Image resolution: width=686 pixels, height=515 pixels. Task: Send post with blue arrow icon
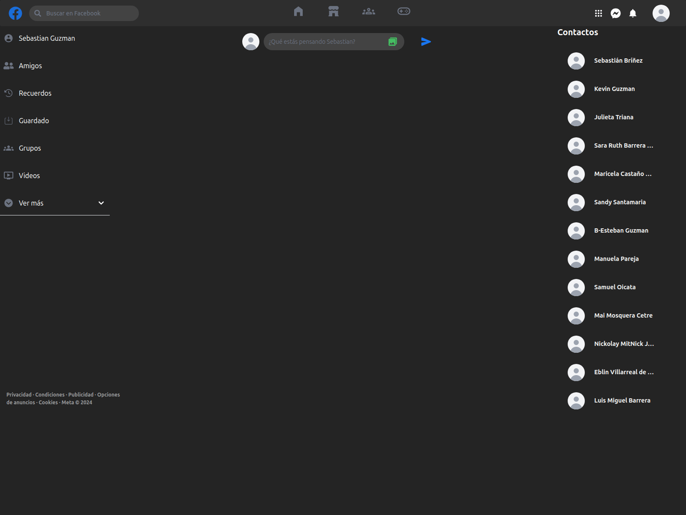(426, 42)
